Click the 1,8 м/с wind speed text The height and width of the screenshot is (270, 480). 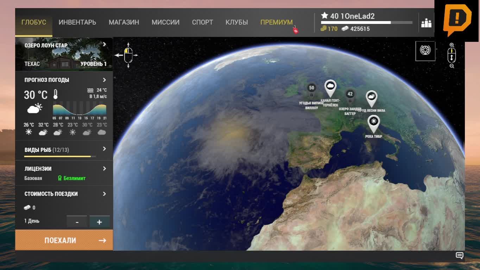(x=98, y=96)
